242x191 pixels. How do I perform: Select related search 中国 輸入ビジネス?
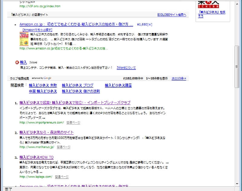tap(43, 91)
